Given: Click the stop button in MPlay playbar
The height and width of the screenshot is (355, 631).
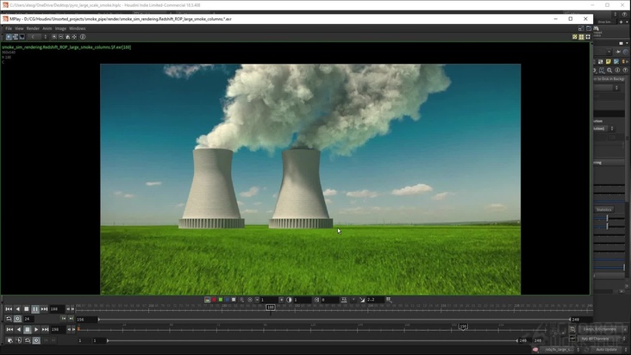Looking at the screenshot, I should [x=27, y=309].
